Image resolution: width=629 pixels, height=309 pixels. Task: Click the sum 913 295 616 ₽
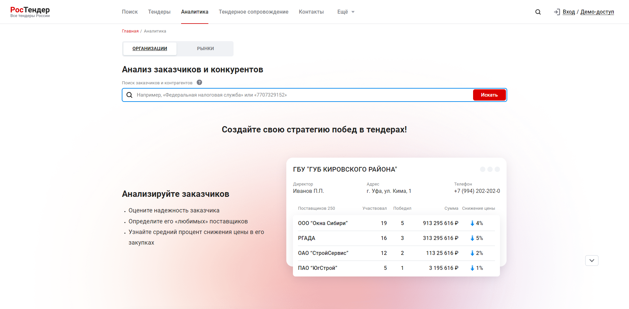tap(441, 223)
